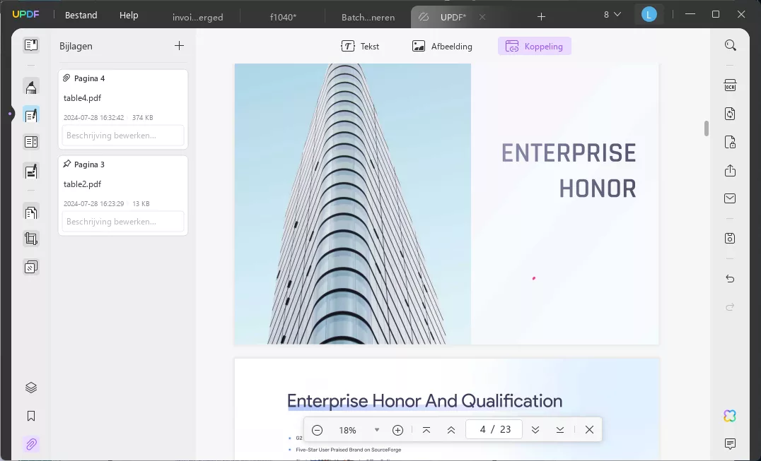Open the Share file icon
Viewport: 761px width, 461px height.
731,170
